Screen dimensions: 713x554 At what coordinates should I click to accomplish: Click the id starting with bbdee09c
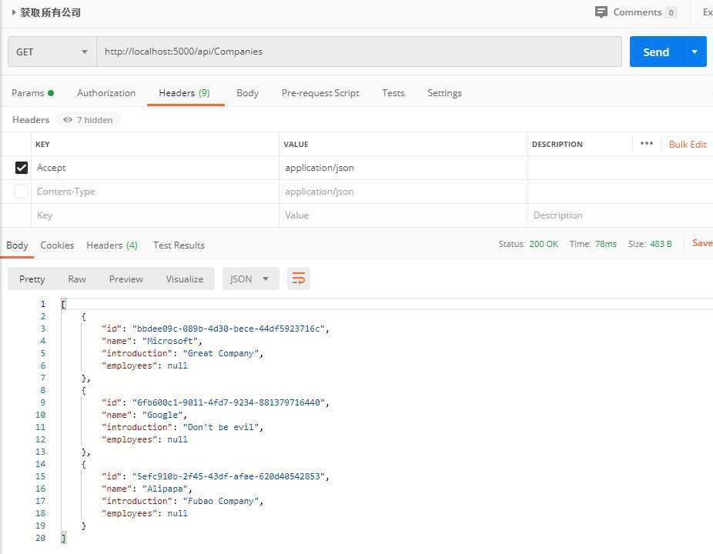[x=229, y=329]
